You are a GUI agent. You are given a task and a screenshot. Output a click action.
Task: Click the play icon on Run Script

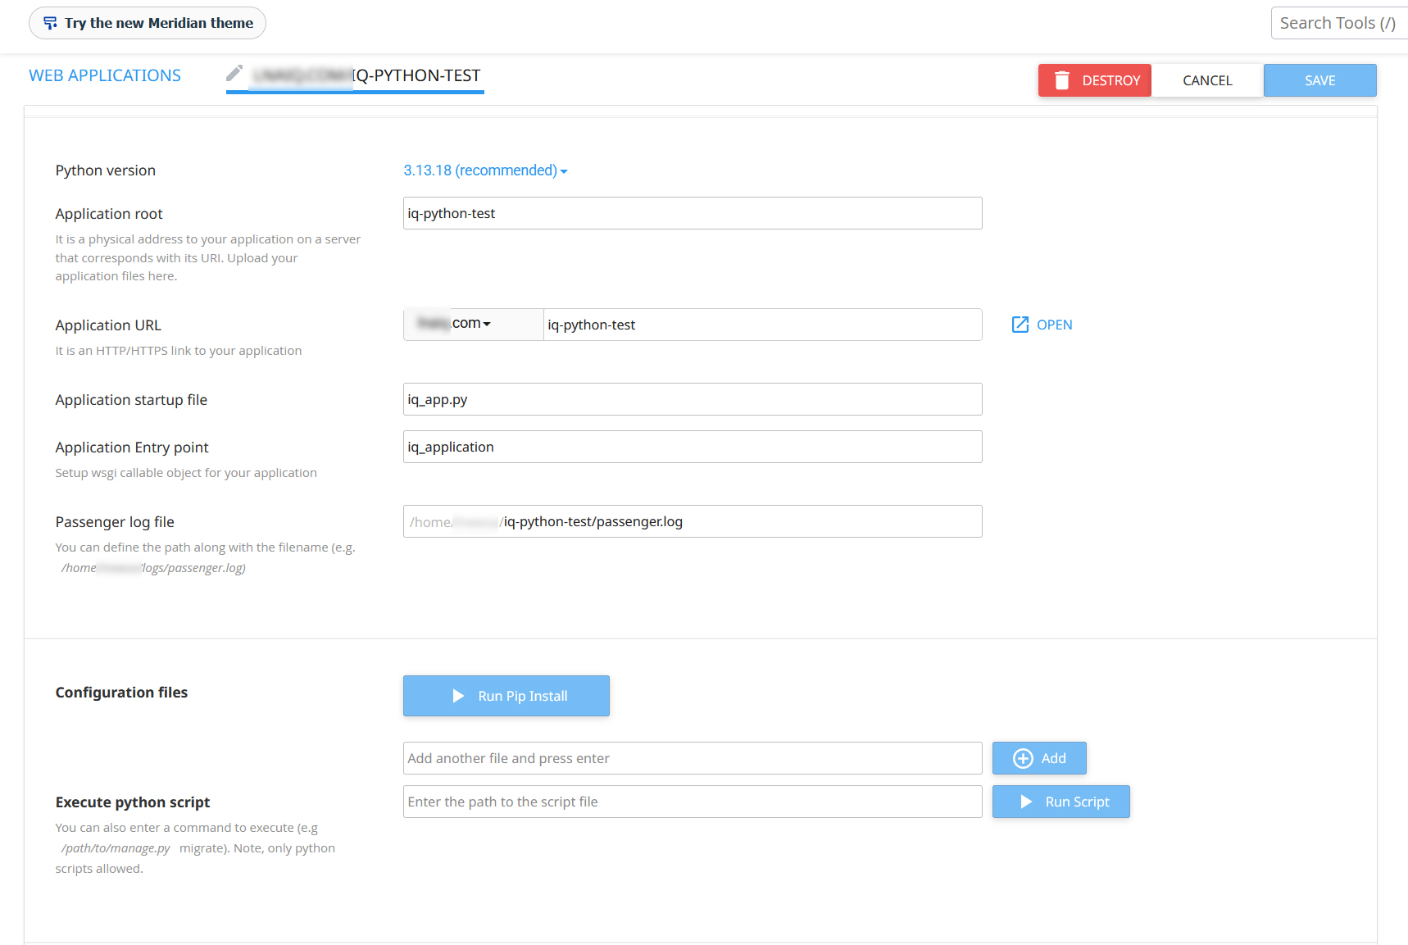(1026, 802)
